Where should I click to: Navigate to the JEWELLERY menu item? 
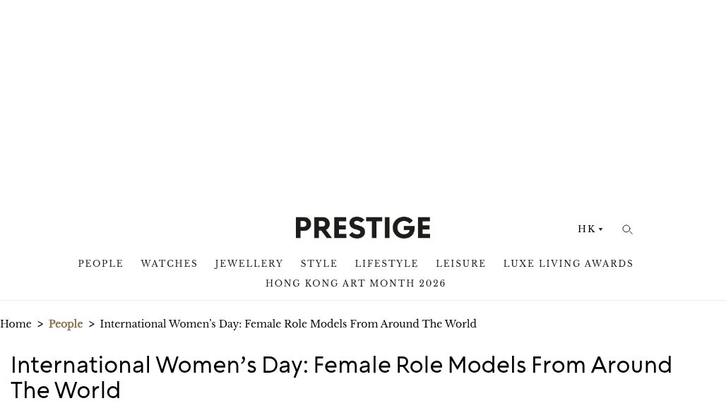click(x=249, y=264)
